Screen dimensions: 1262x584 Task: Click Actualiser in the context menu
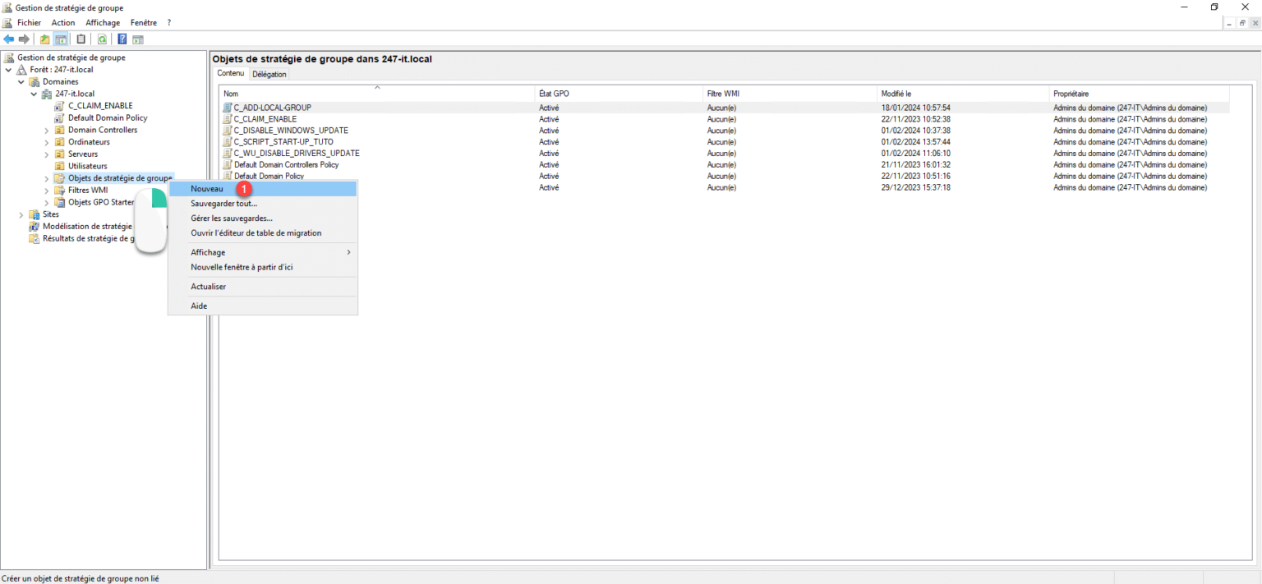pyautogui.click(x=208, y=286)
